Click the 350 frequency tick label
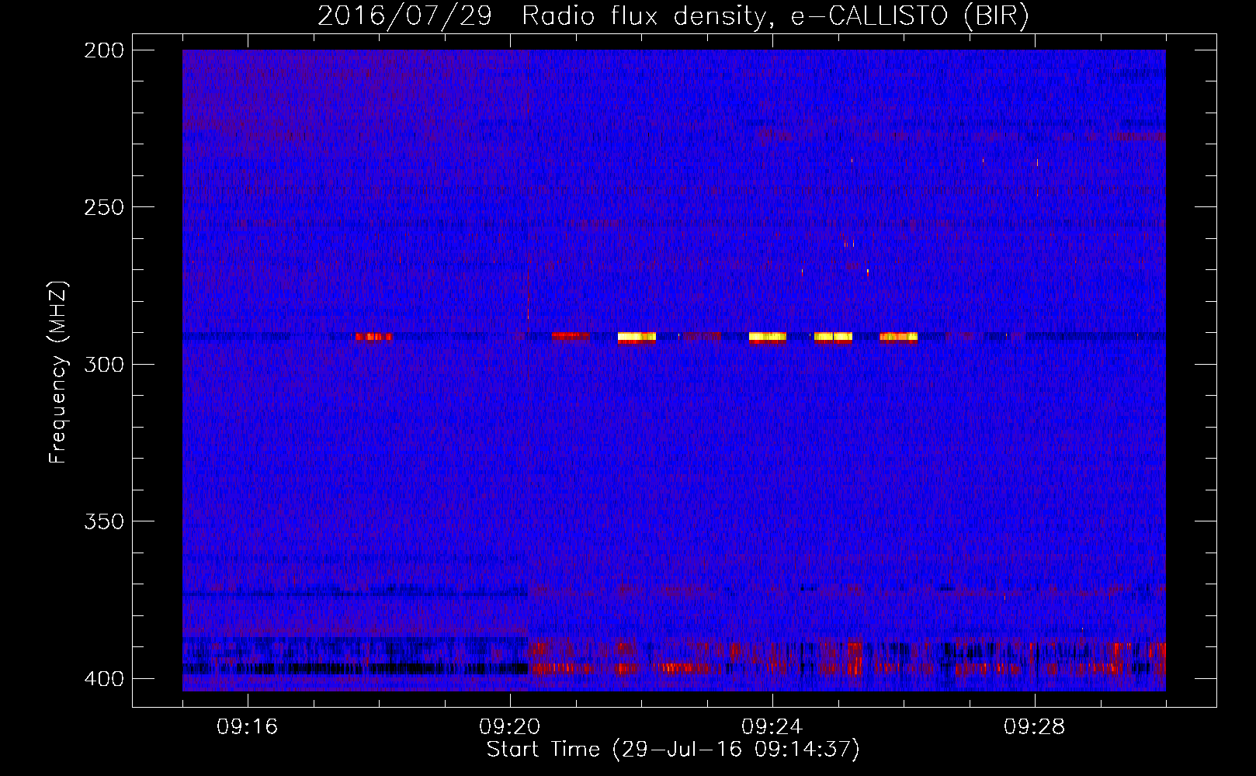The width and height of the screenshot is (1256, 776). (104, 521)
